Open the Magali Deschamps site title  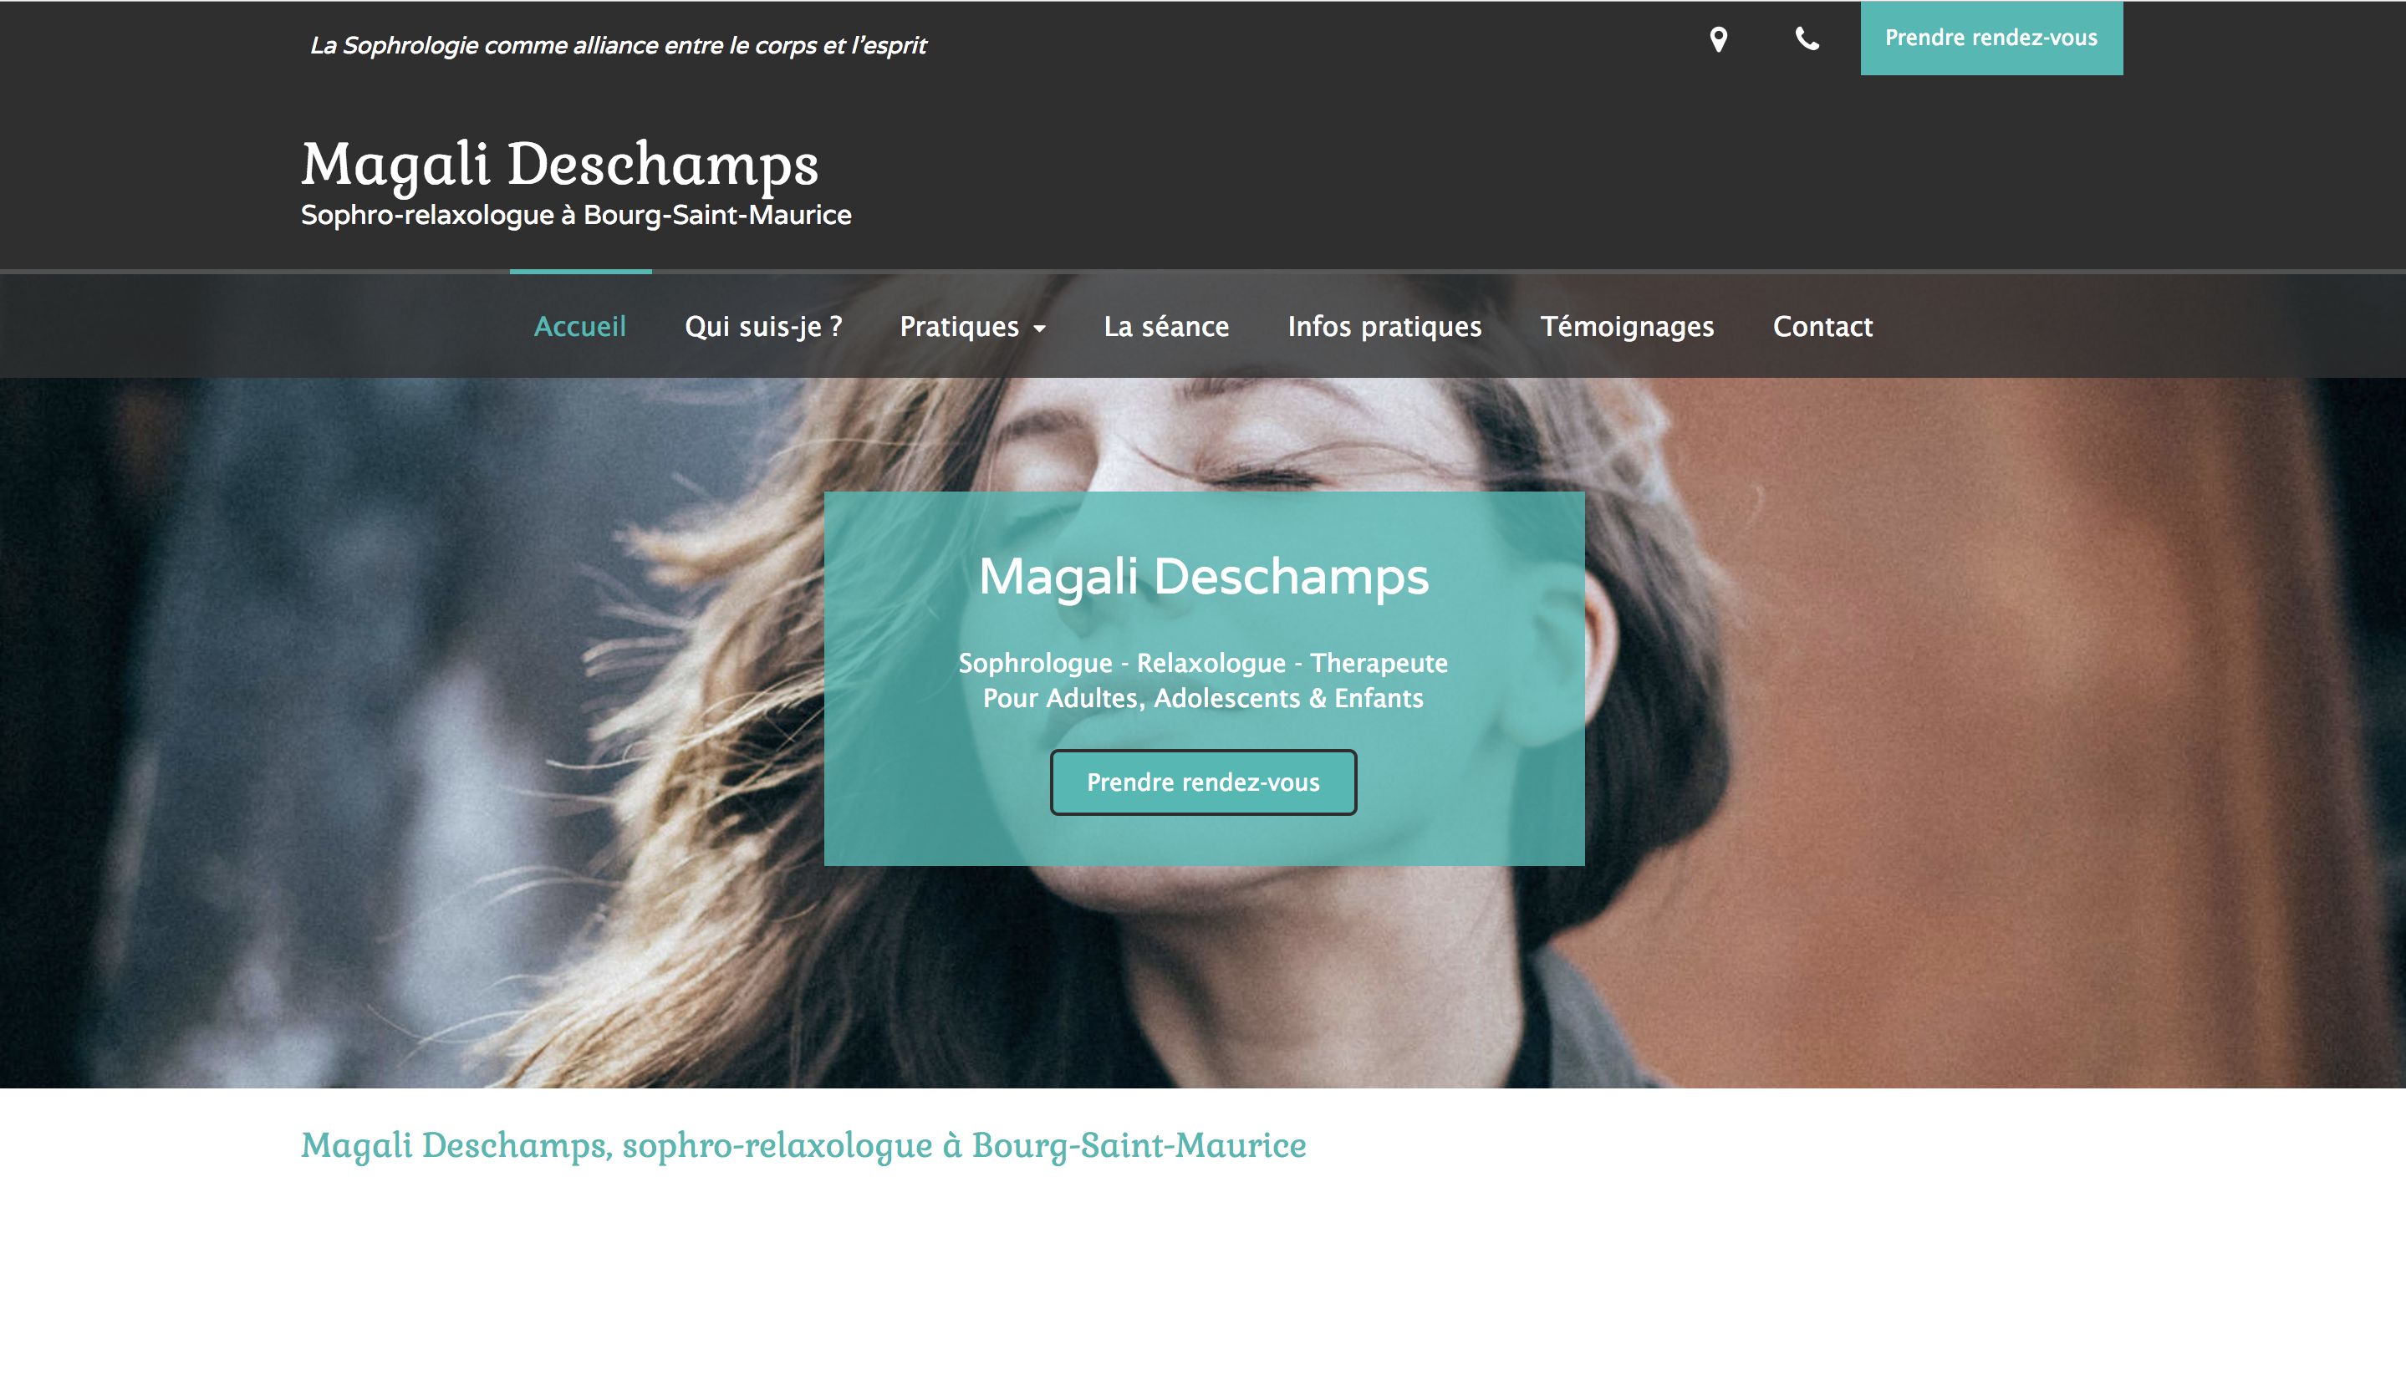(559, 164)
